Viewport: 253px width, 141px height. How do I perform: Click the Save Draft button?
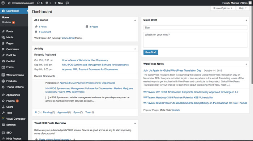pos(151,52)
